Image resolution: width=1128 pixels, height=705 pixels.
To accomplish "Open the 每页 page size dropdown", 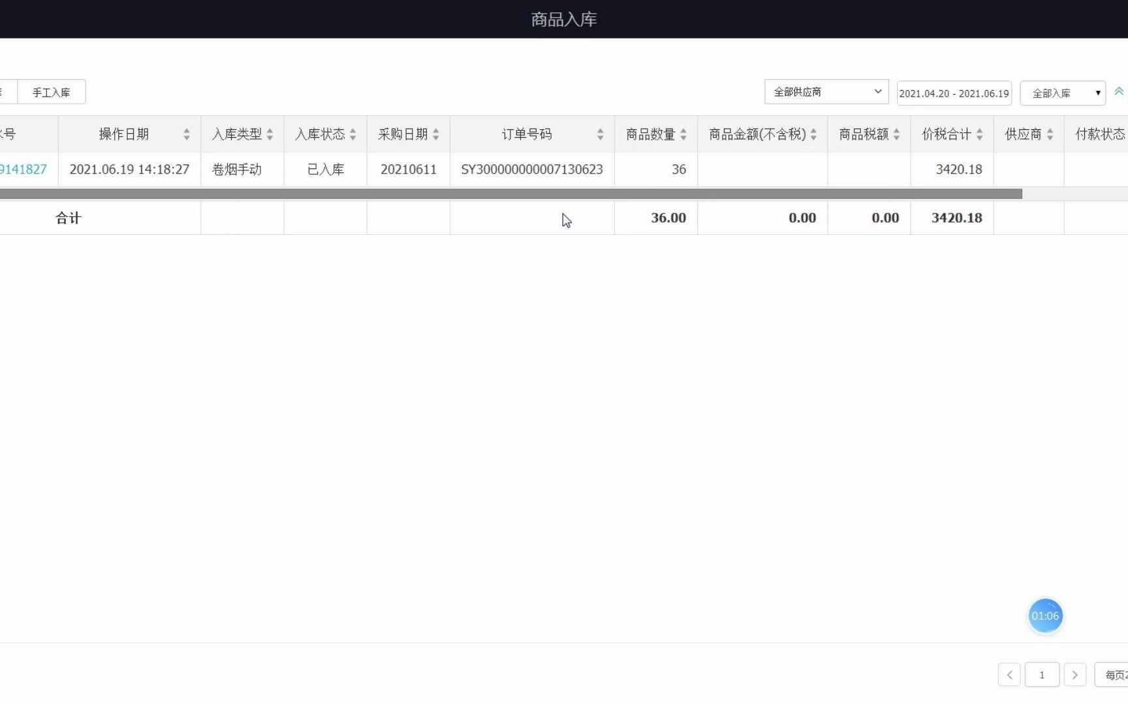I will click(1111, 674).
